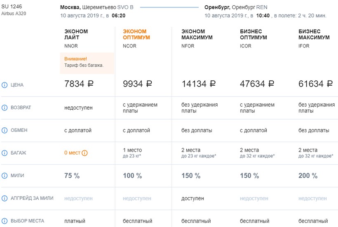338x227 pixels.
Task: Select the ЭКОНОМ ЛАЙТ fare header
Action: [76, 34]
